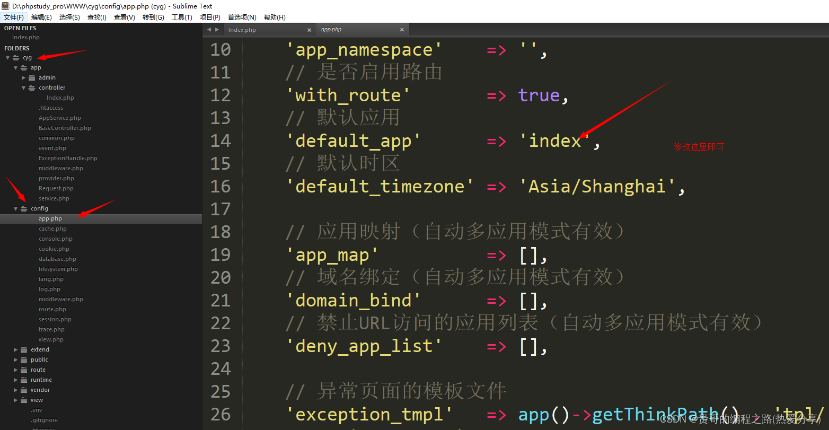Screen dimensions: 829x430
Task: Open ExceptionHandle.php in the sidebar
Action: tap(68, 159)
